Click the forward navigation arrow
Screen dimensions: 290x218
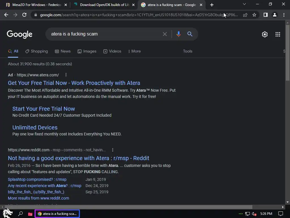(x=15, y=15)
